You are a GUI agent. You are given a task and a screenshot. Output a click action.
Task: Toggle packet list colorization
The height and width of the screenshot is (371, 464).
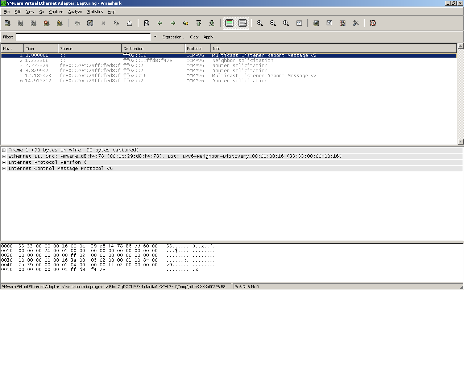229,23
